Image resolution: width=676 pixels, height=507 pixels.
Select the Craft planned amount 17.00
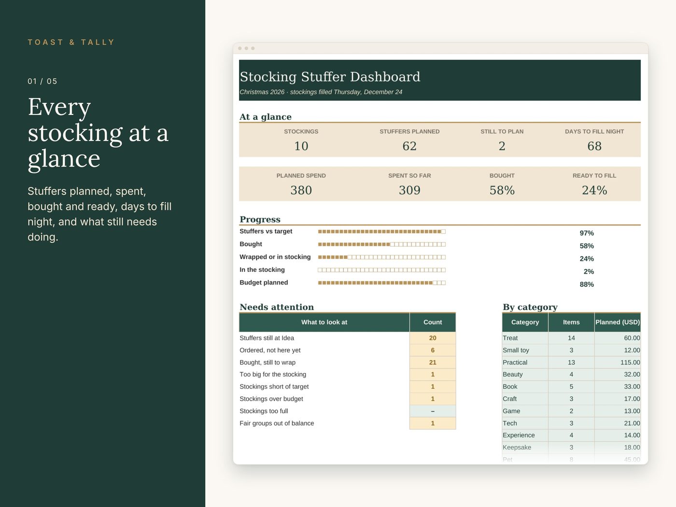pos(618,399)
